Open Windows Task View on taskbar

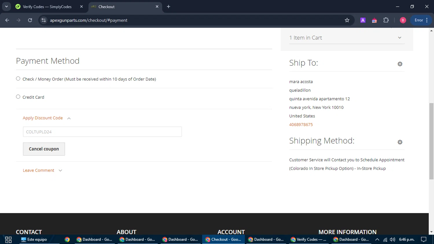click(8, 240)
